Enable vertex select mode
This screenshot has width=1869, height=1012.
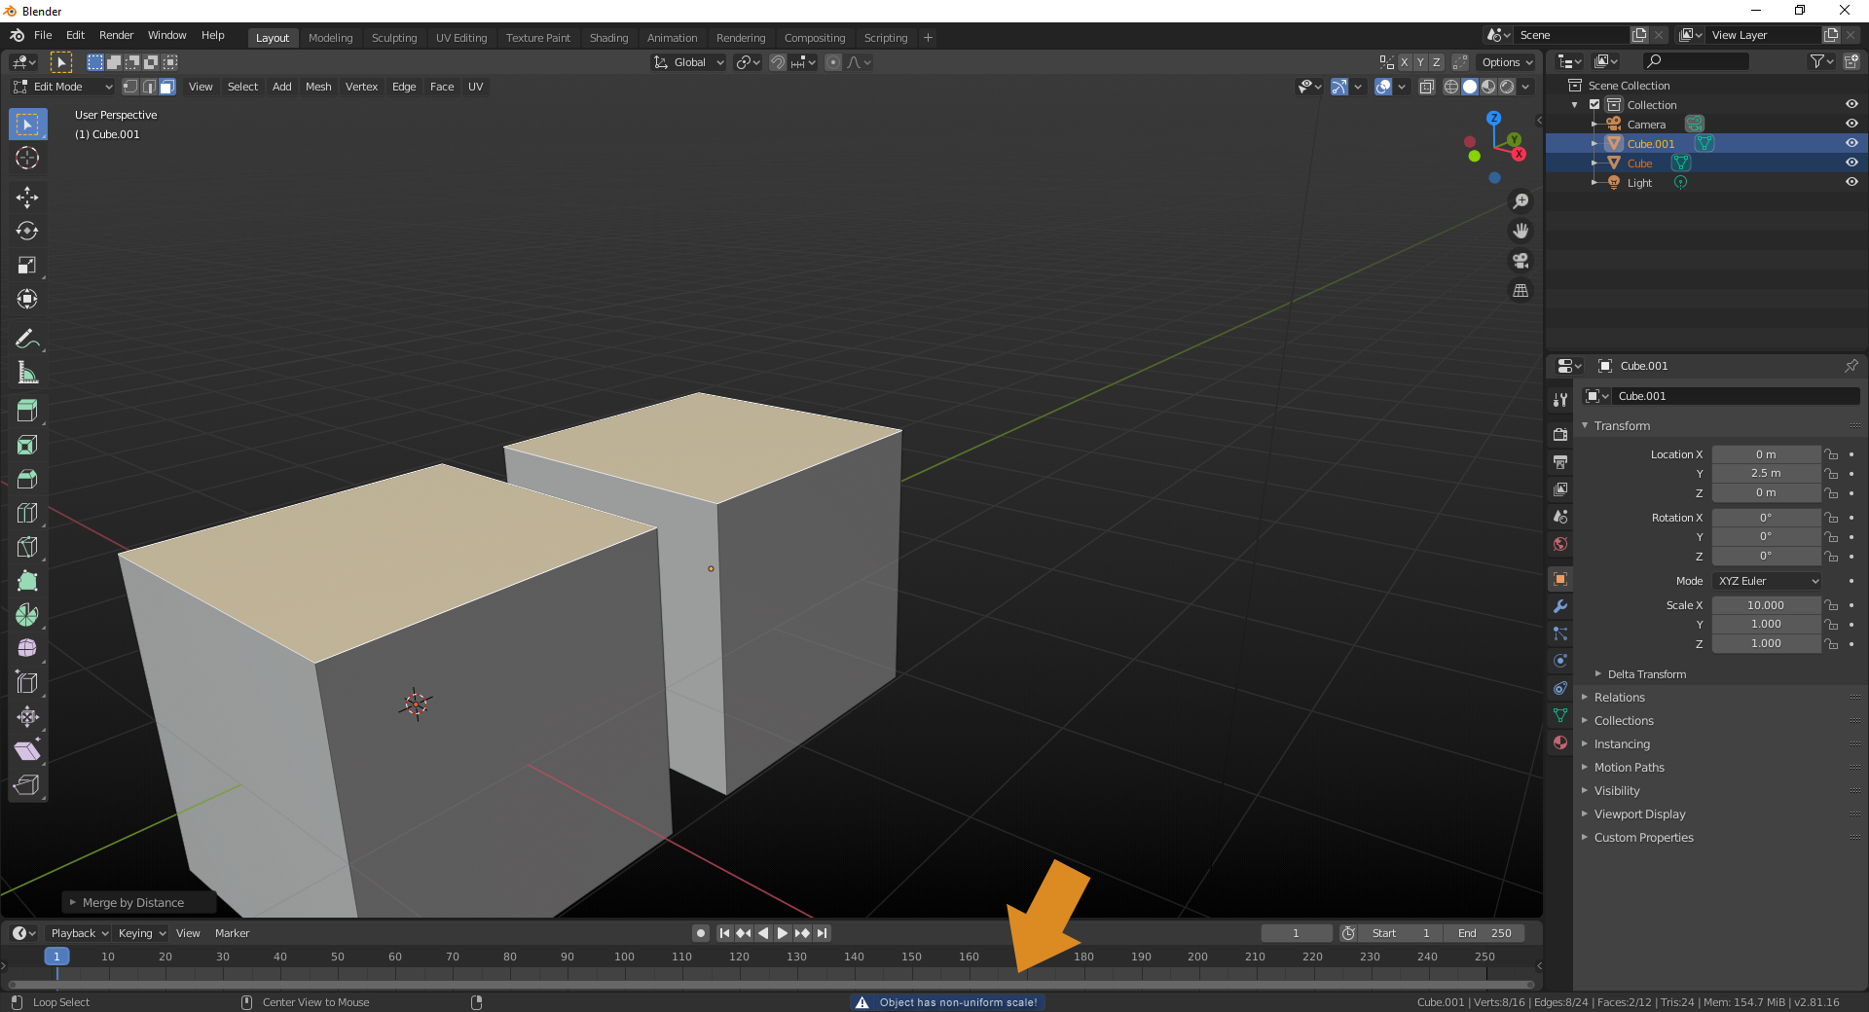pos(130,87)
